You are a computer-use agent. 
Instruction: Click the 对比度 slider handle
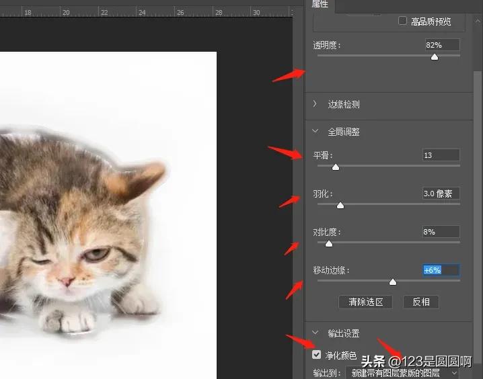[x=329, y=244]
